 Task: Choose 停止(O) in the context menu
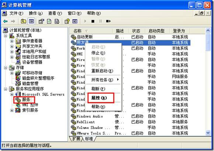103,53
